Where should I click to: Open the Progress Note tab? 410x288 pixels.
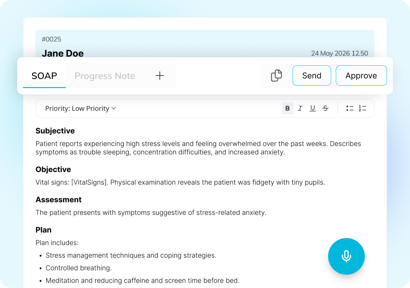click(105, 76)
